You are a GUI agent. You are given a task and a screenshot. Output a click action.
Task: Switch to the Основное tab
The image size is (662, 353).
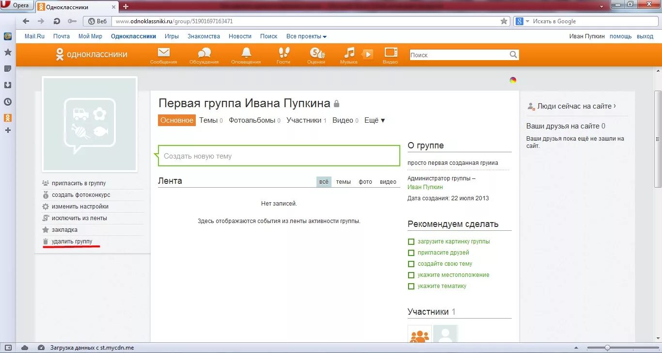177,120
